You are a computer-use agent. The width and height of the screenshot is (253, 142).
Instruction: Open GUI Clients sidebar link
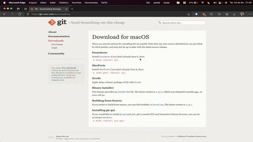(57, 45)
